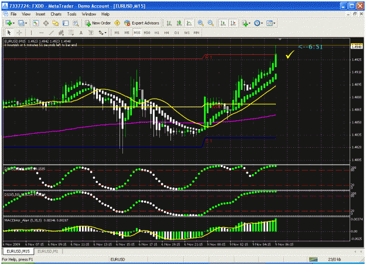Toggle the Terminal window icon
This screenshot has width=366, height=264.
click(x=66, y=23)
